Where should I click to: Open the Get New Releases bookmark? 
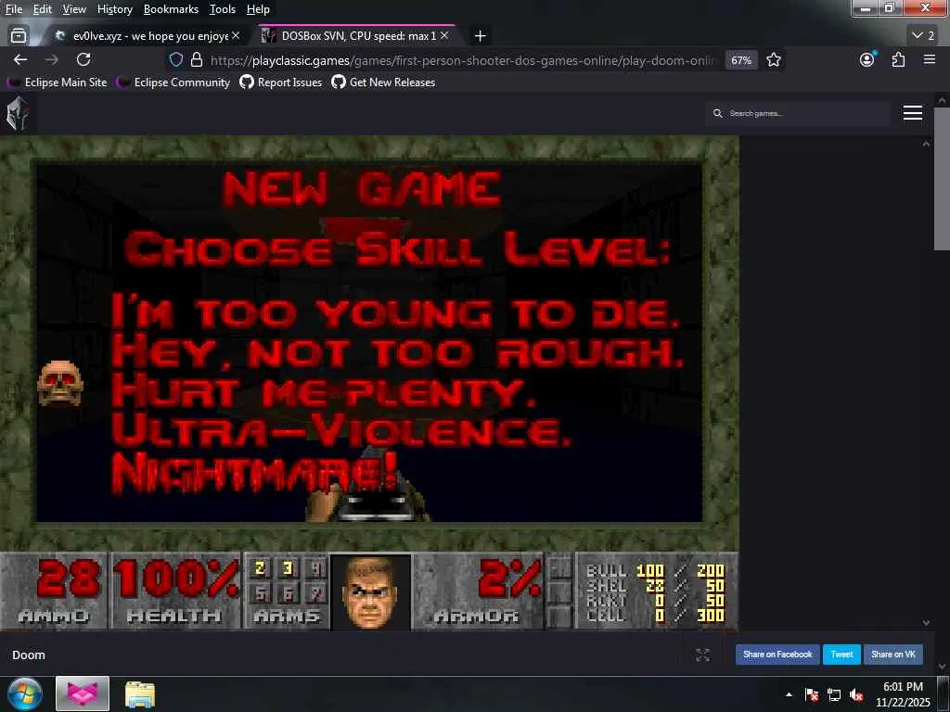[x=383, y=83]
